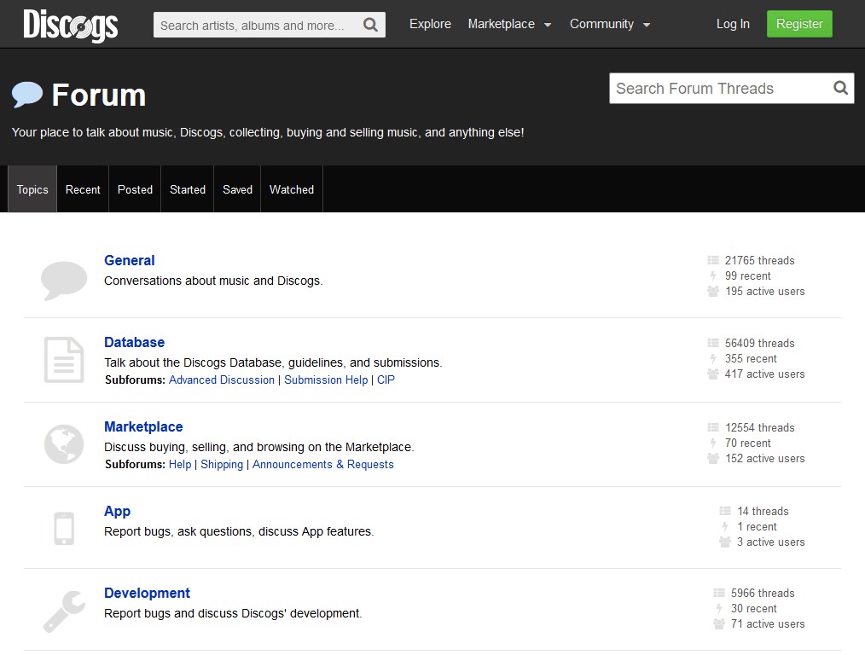865x655 pixels.
Task: Click the Discogs logo in header
Action: 70,25
